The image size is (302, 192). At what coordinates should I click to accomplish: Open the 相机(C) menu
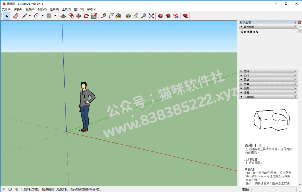[x=42, y=9]
